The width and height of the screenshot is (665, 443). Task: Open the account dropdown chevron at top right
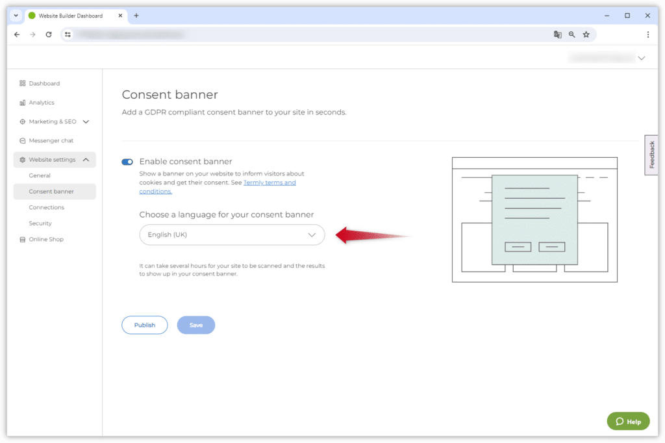[x=642, y=58]
